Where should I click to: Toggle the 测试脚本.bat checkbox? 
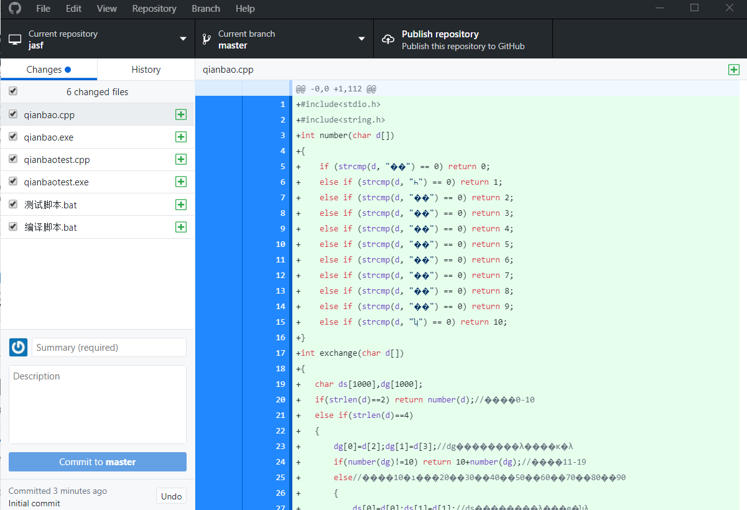point(13,204)
